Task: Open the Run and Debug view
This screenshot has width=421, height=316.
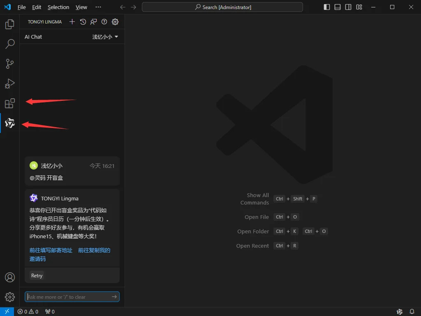Action: pos(10,84)
